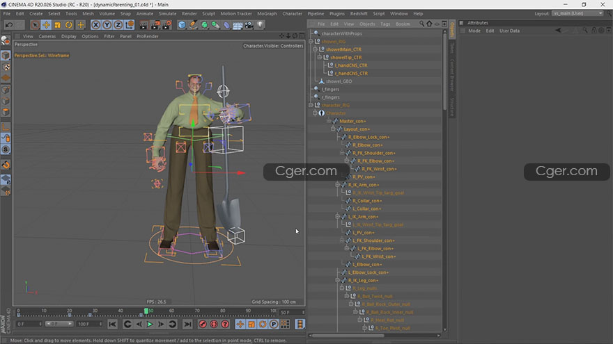Image resolution: width=613 pixels, height=344 pixels.
Task: Collapse the L_IK_Arm_con+ node
Action: [x=337, y=216]
